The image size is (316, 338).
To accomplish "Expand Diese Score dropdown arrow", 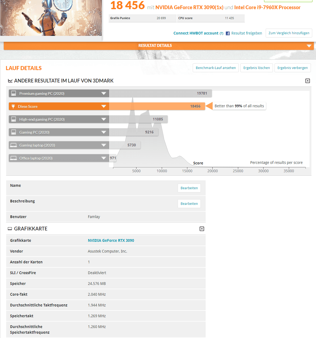I will 104,106.
